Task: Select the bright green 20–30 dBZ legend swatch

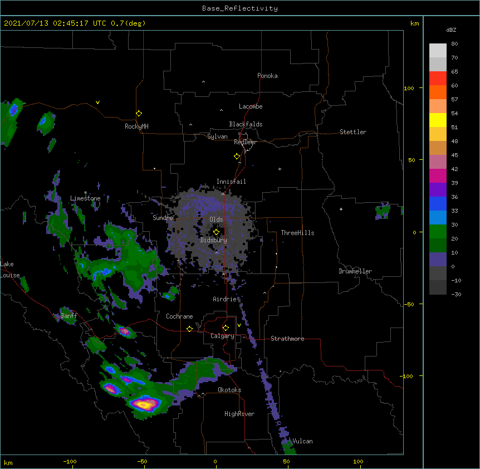Action: tap(438, 232)
